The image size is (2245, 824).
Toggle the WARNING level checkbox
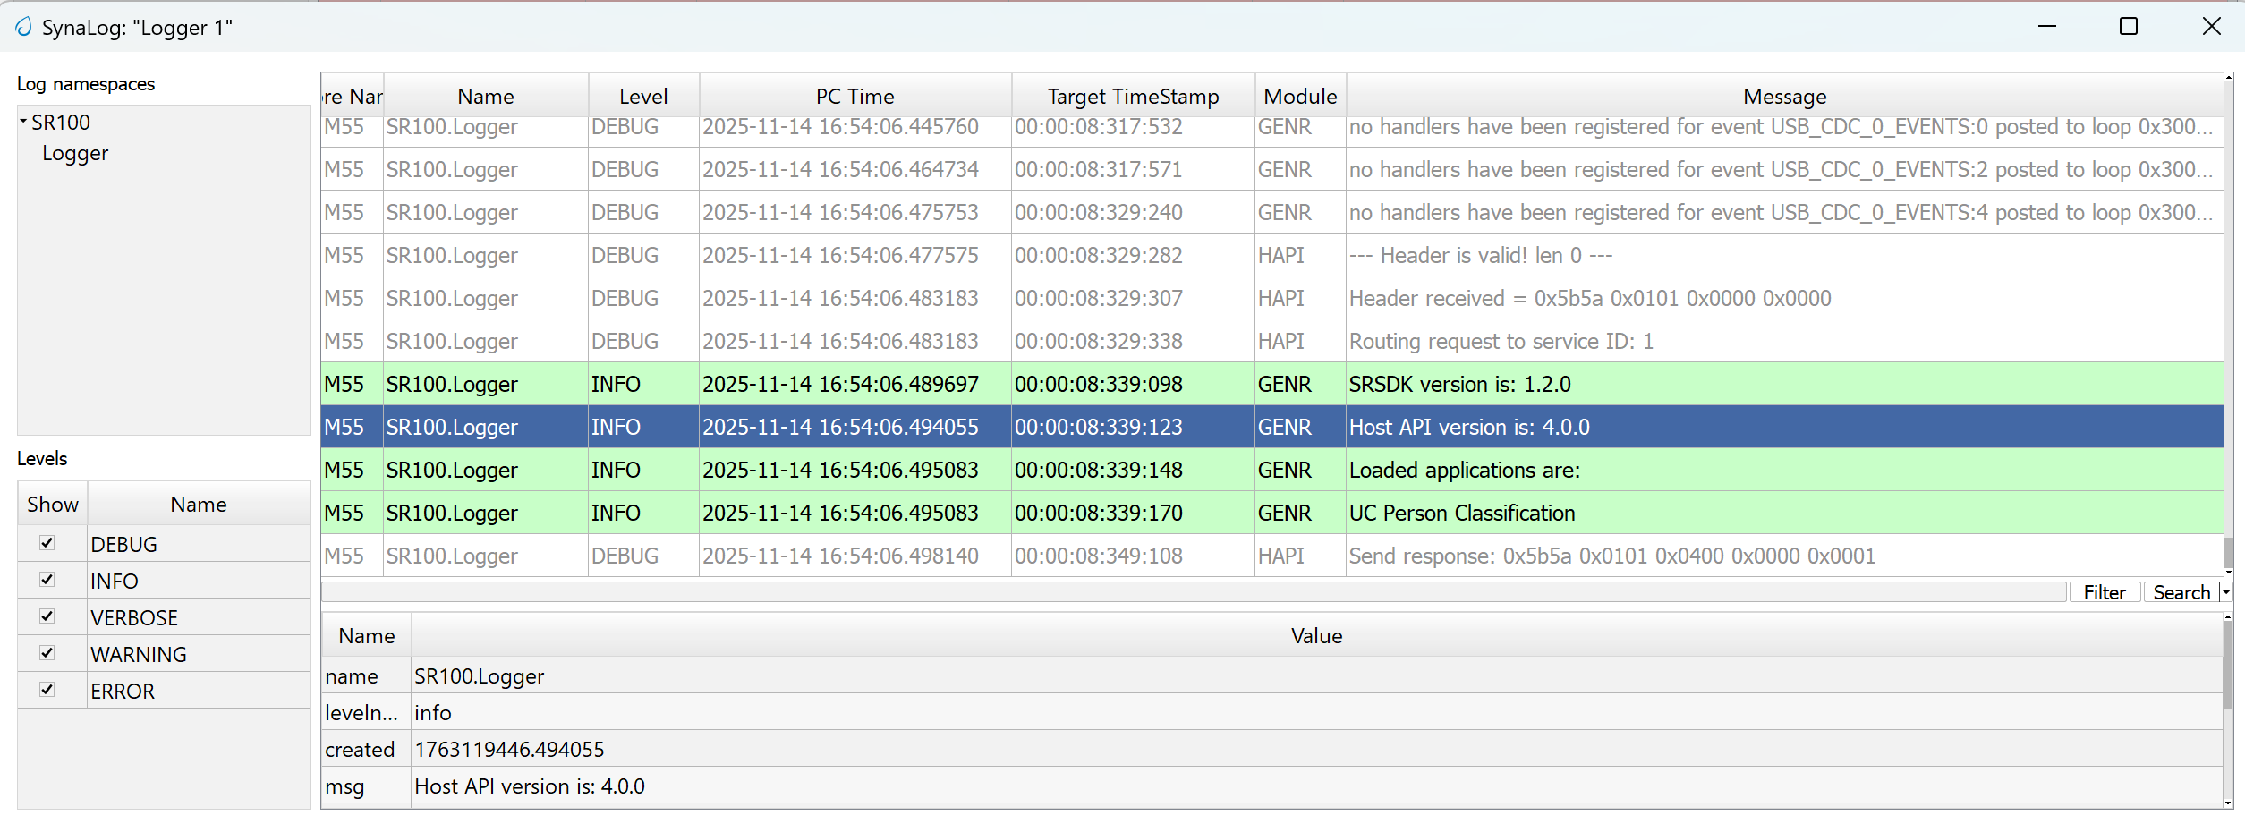[x=47, y=653]
